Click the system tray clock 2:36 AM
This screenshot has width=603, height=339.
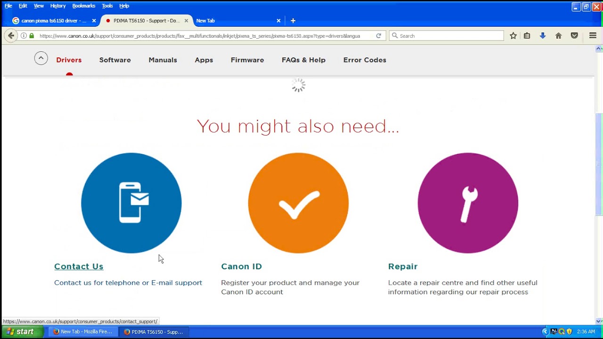tap(586, 331)
